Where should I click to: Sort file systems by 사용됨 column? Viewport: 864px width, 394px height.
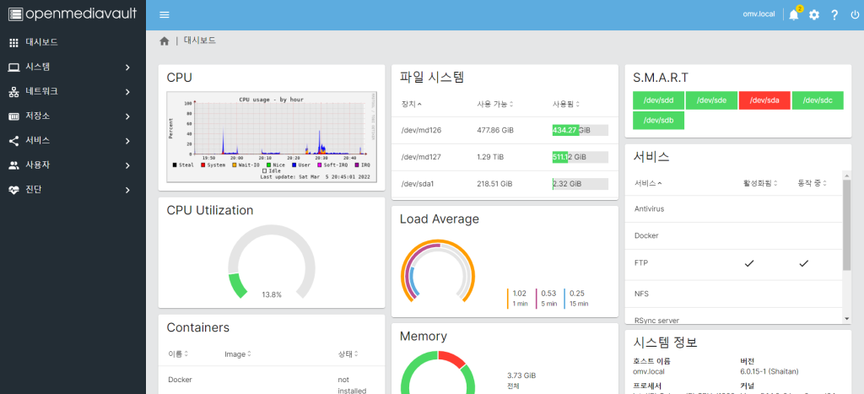tap(566, 104)
